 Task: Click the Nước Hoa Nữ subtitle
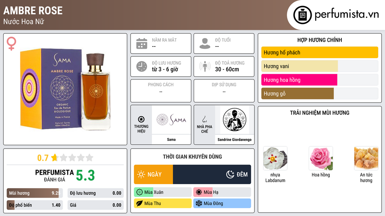tap(24, 21)
